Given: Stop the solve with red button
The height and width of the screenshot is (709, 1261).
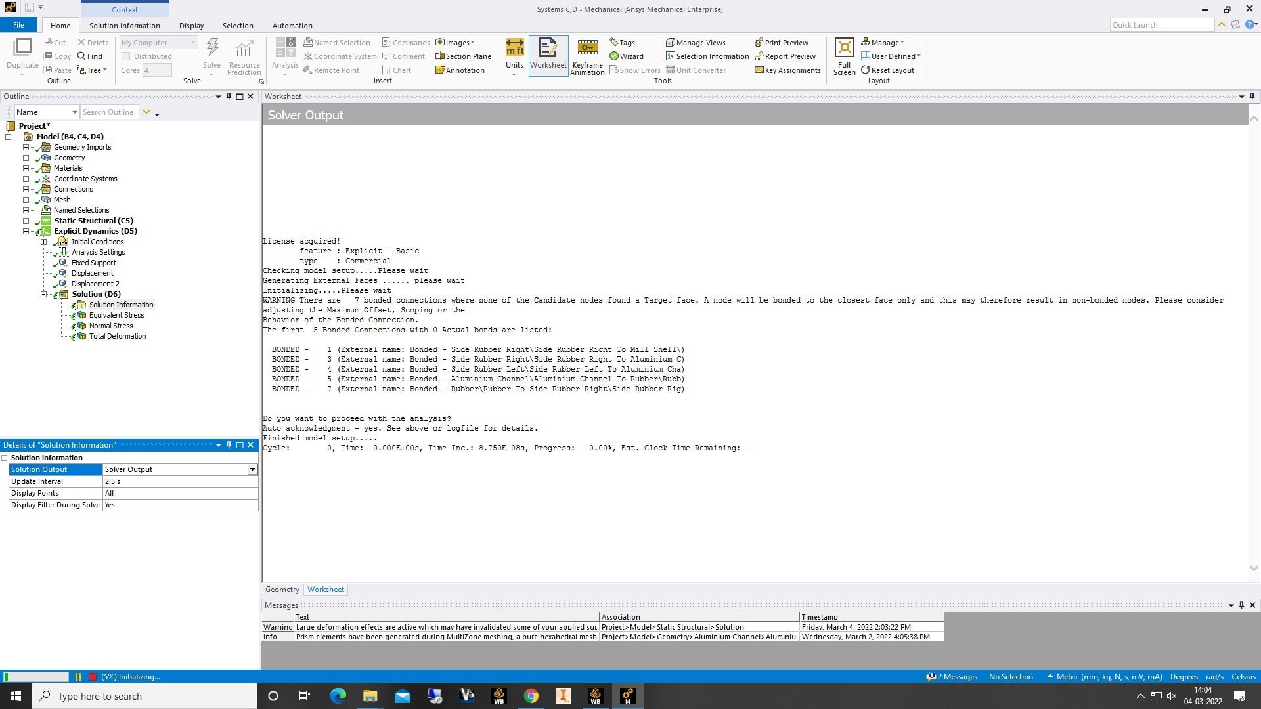Looking at the screenshot, I should (x=93, y=677).
